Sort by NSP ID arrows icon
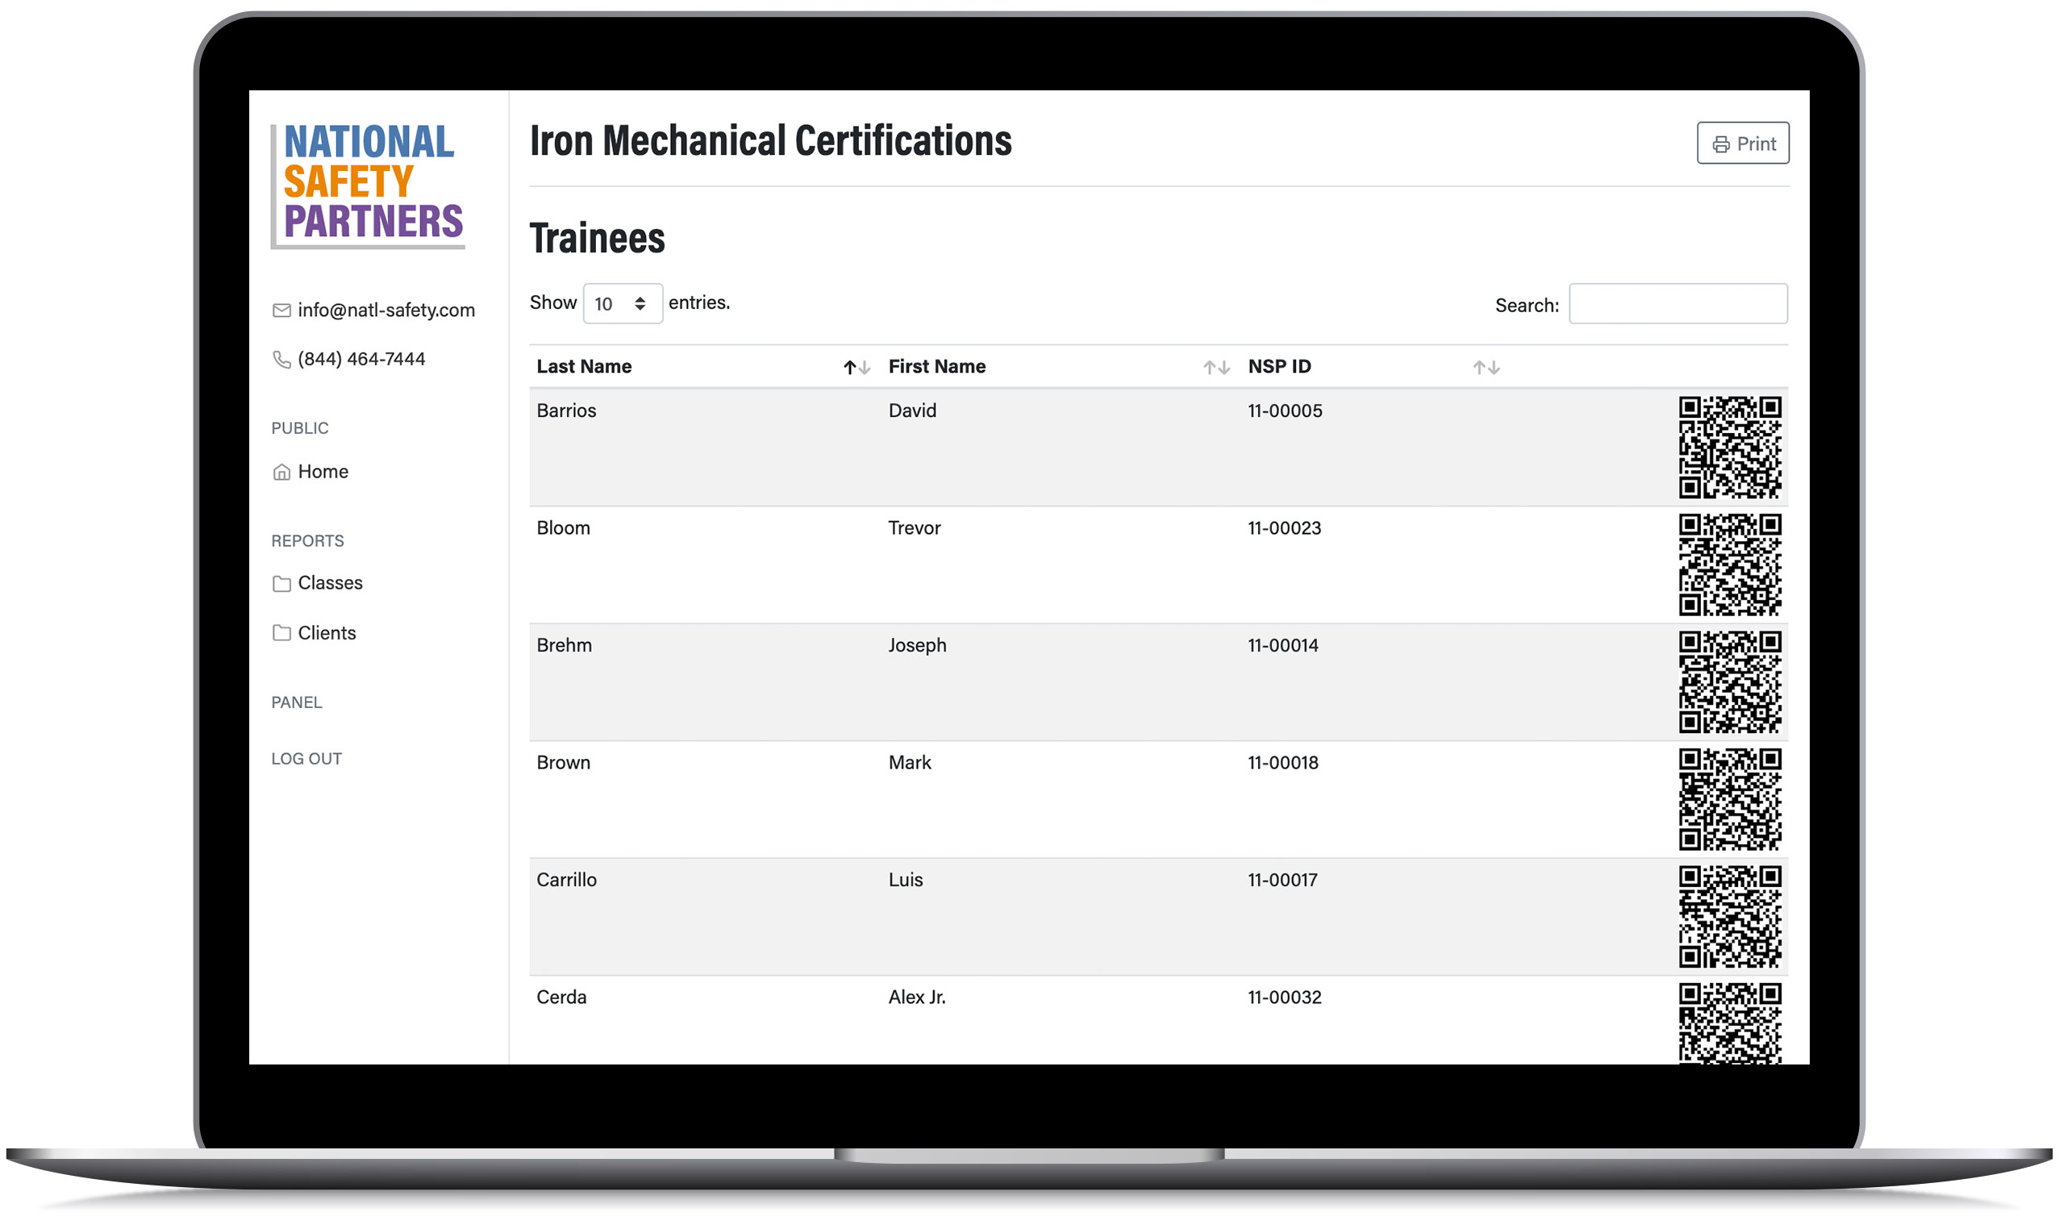2059x1225 pixels. (1486, 367)
